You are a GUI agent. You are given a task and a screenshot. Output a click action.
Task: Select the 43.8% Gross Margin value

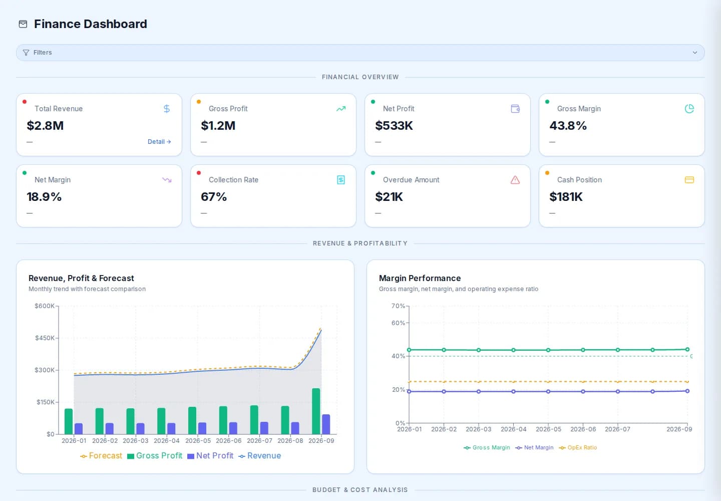(x=568, y=126)
